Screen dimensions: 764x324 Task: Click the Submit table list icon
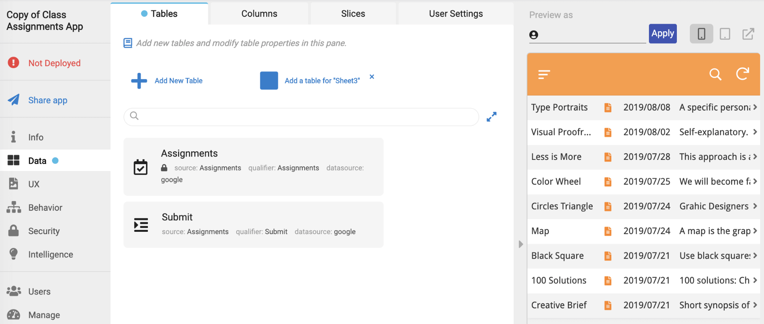141,225
